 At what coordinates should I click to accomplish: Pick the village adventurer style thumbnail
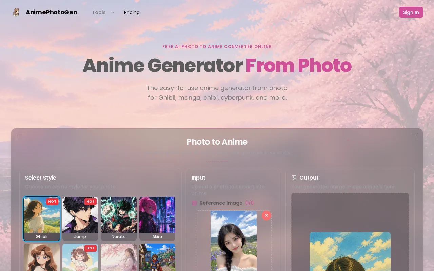click(157, 257)
